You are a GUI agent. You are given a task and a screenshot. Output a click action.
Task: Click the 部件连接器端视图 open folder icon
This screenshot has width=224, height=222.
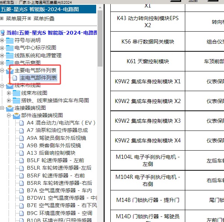click(16, 116)
